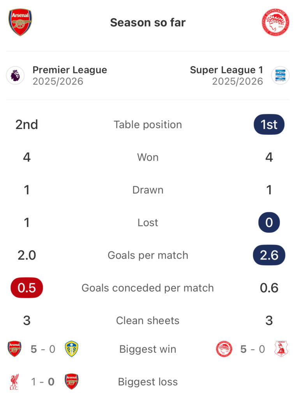Tap Arsenal crest in Biggest loss row
Image resolution: width=300 pixels, height=399 pixels.
point(72,382)
